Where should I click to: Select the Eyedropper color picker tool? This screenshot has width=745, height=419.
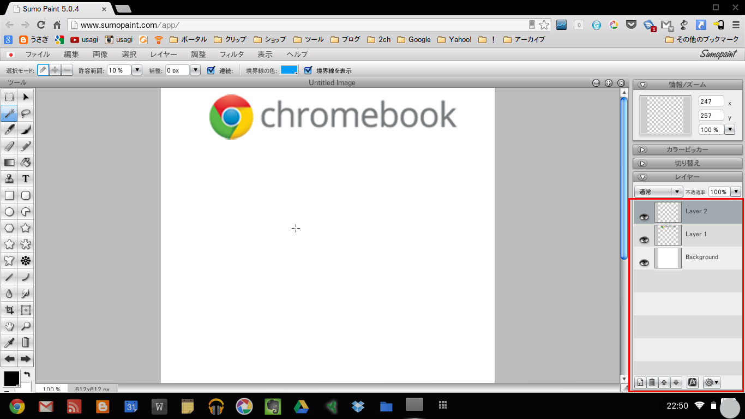[9, 343]
